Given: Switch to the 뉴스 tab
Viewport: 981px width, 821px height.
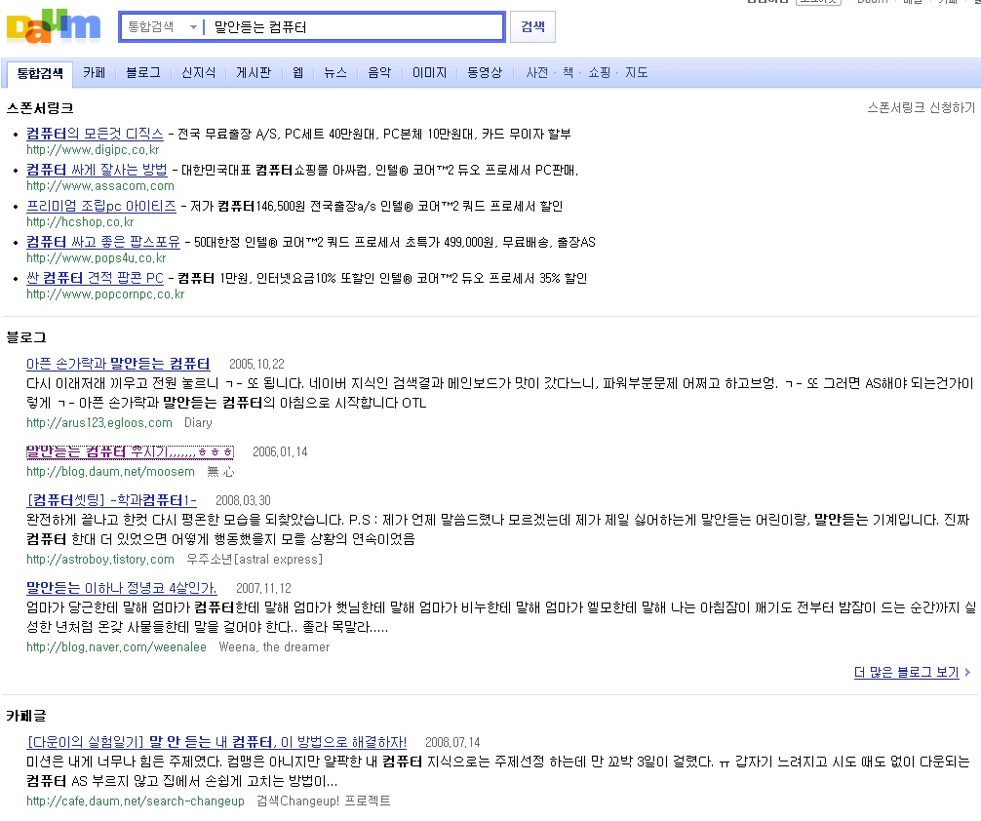Looking at the screenshot, I should (x=334, y=72).
